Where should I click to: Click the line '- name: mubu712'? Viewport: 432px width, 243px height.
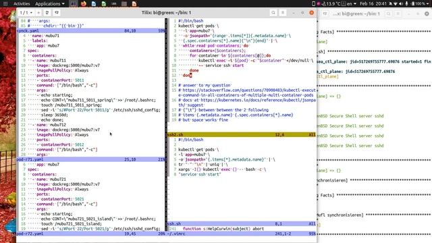[49, 125]
